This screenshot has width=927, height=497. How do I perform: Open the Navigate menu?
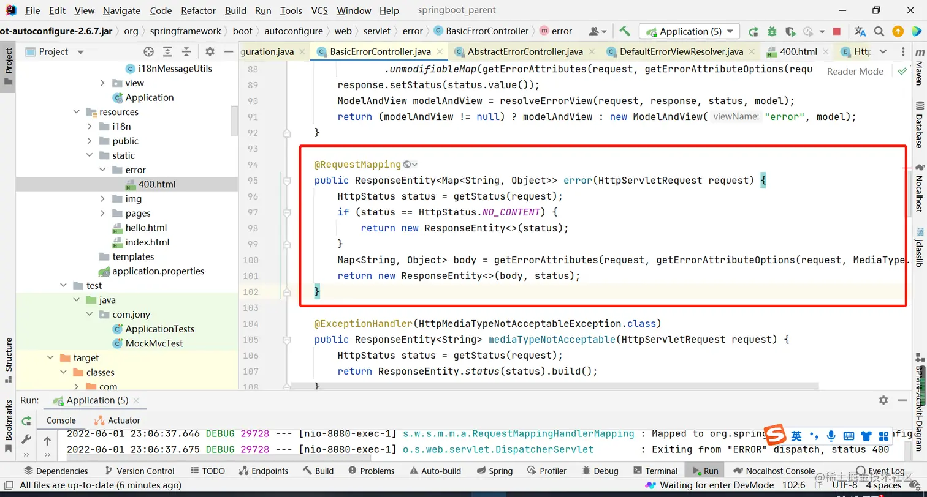tap(122, 11)
